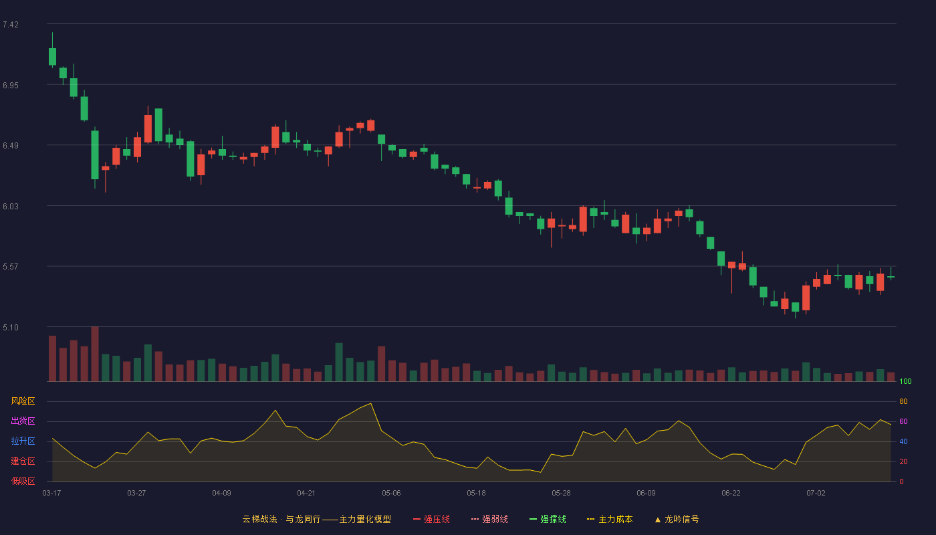Click the 07-02 date label
The image size is (936, 535).
tap(816, 493)
